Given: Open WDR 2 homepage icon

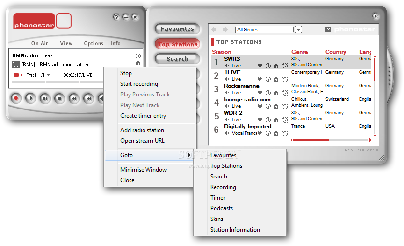Looking at the screenshot, I should click(276, 120).
